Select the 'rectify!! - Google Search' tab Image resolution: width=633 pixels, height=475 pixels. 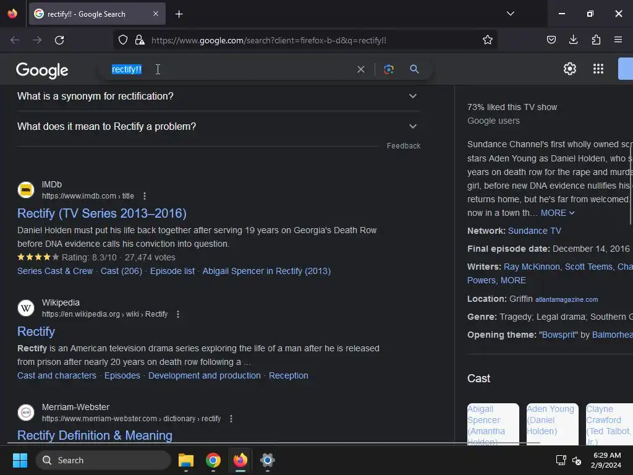(x=97, y=14)
